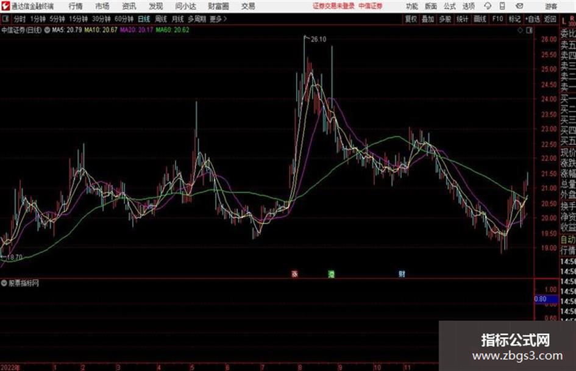Switch to the 30分钟 period tab

[101, 19]
